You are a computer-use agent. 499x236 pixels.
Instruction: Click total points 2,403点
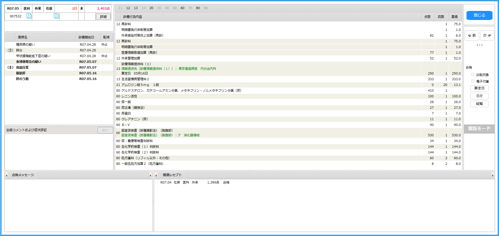103,9
